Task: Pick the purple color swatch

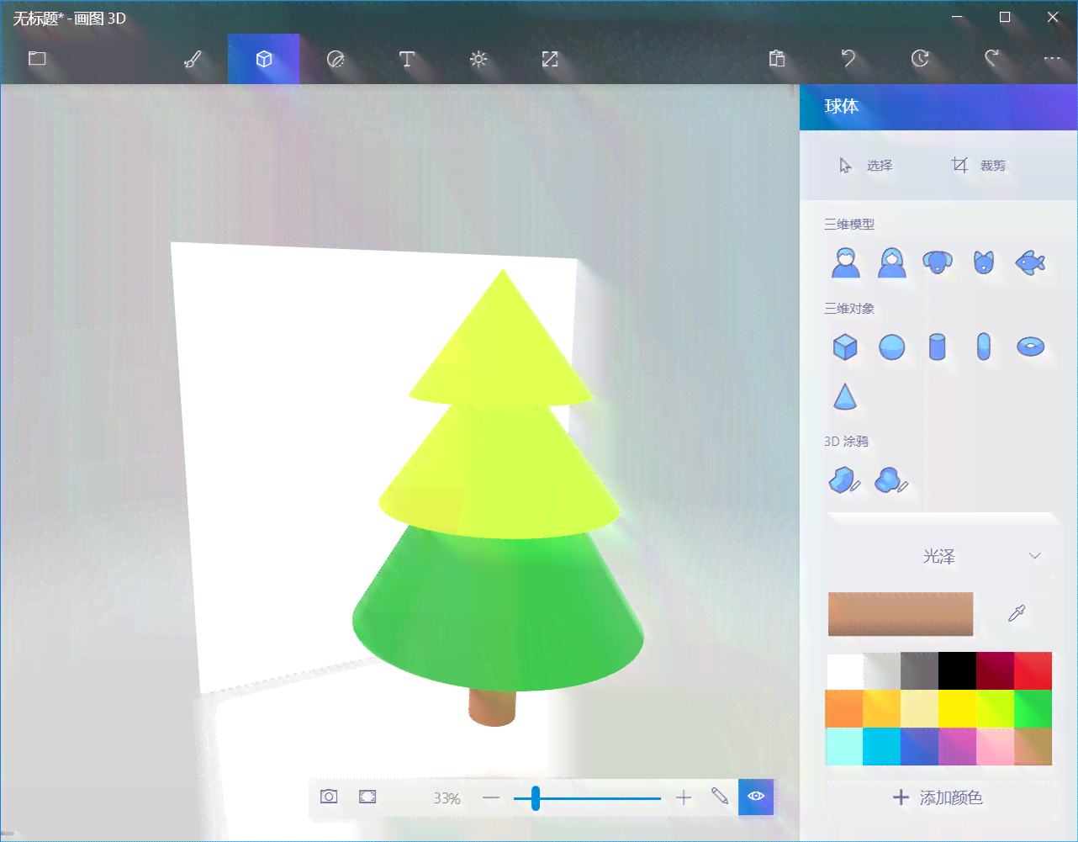Action: (958, 746)
